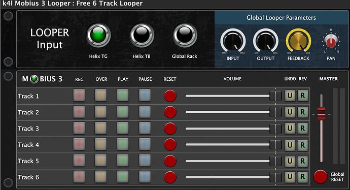Pause Track 4 using PAUSE button

coord(145,144)
